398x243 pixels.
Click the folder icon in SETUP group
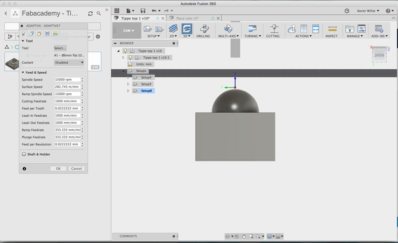[159, 29]
